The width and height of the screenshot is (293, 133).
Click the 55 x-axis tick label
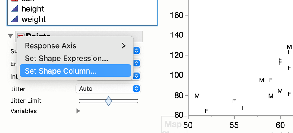tap(234, 125)
